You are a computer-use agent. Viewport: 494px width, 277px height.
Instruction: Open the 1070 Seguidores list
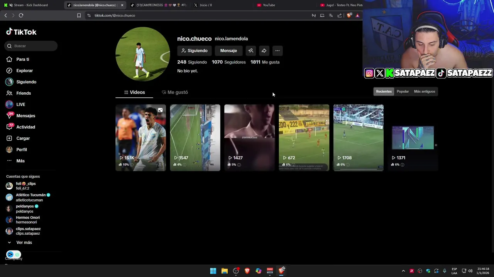point(228,62)
